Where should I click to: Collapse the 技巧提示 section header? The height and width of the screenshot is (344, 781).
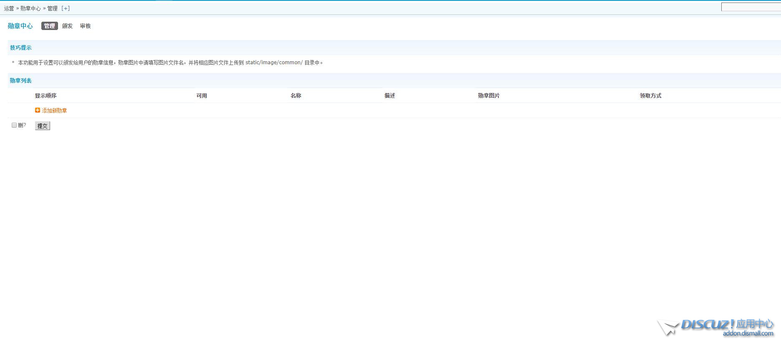pos(21,48)
